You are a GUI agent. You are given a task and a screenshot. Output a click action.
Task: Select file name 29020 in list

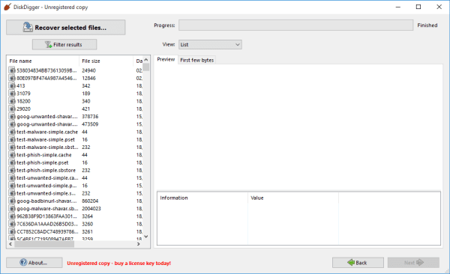[x=23, y=109]
